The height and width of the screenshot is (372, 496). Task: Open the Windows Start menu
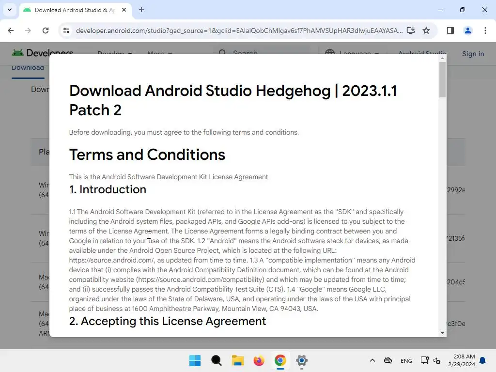pos(195,360)
